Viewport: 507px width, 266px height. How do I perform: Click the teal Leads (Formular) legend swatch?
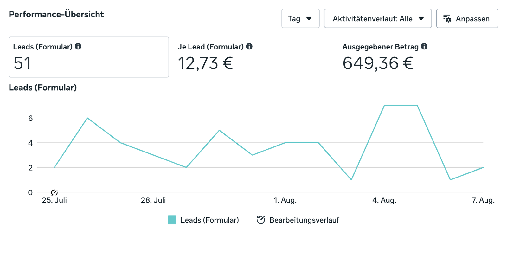172,220
